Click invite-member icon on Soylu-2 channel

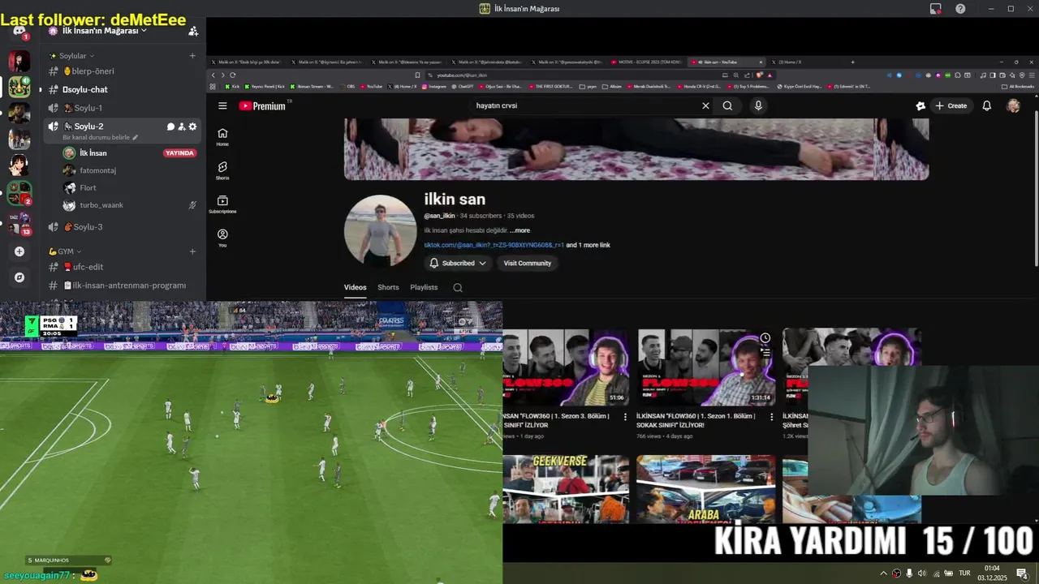[182, 127]
